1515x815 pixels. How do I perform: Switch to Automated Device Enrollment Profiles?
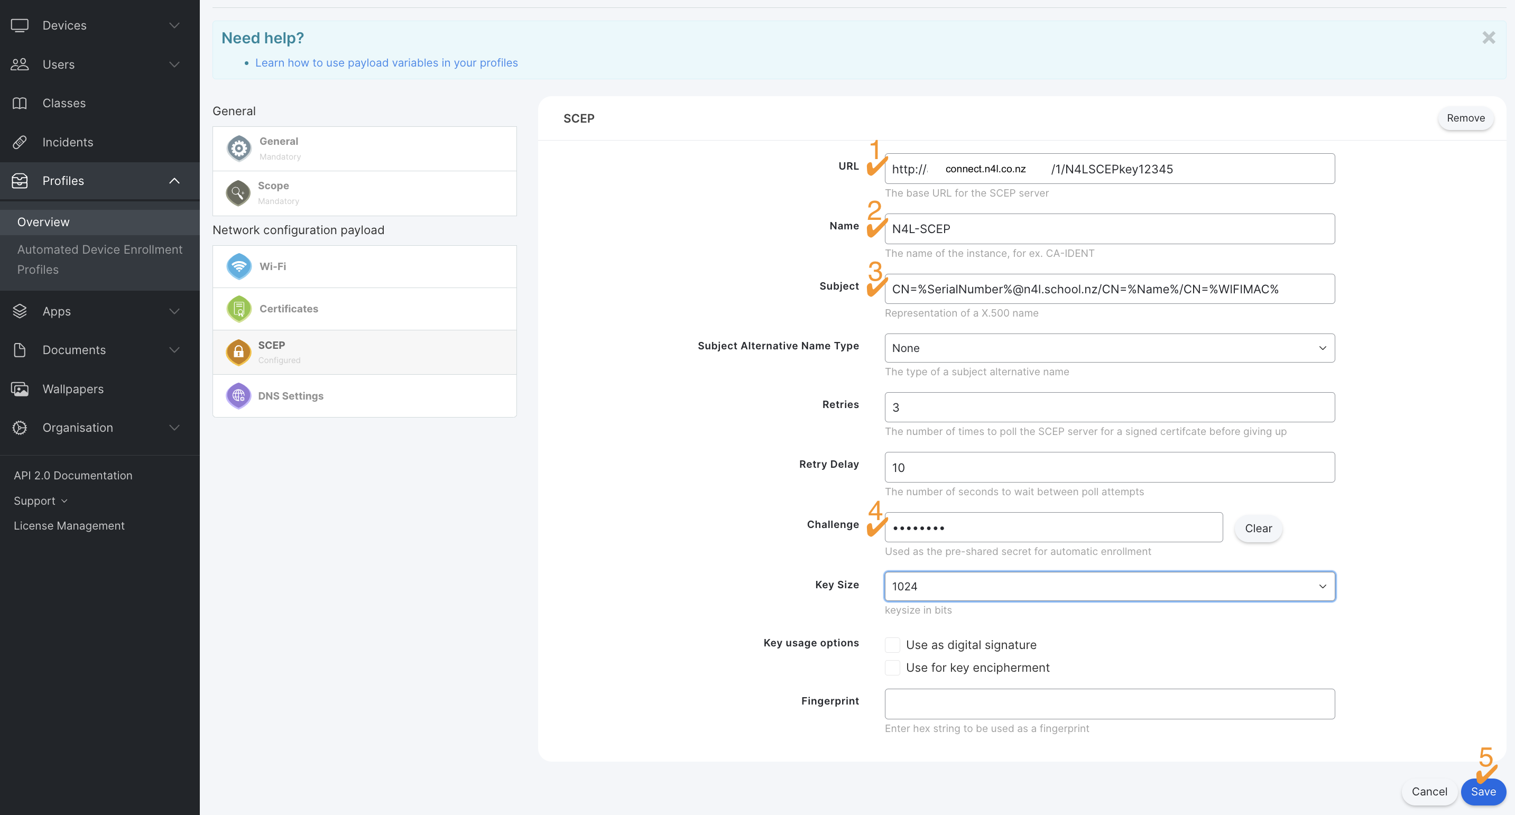click(100, 260)
